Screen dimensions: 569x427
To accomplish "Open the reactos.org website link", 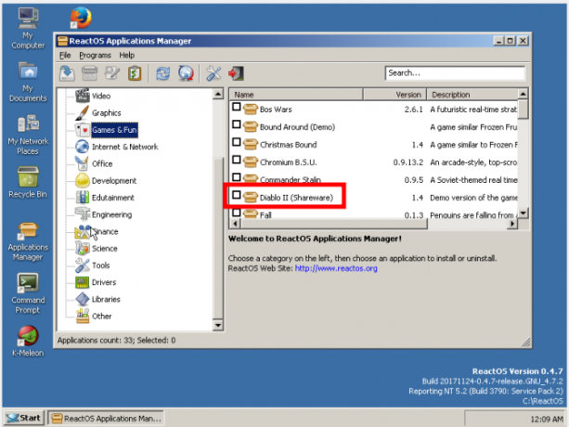I will (x=336, y=268).
